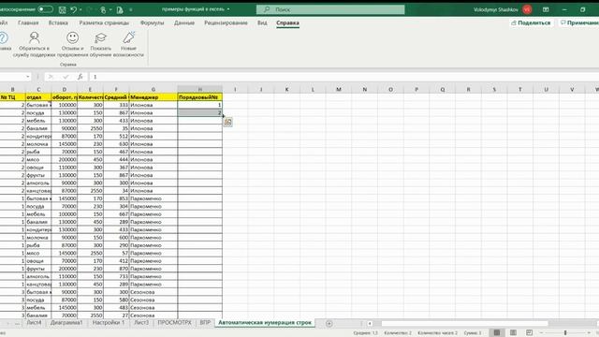The width and height of the screenshot is (599, 337).
Task: Switch to Page Layout view icon
Action: pos(514,333)
